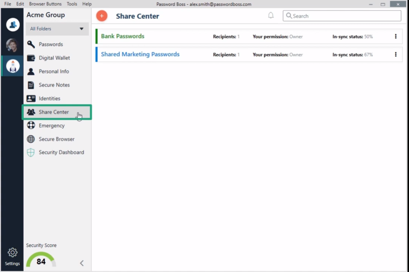Switch to the rocket profile avatar

click(x=12, y=65)
